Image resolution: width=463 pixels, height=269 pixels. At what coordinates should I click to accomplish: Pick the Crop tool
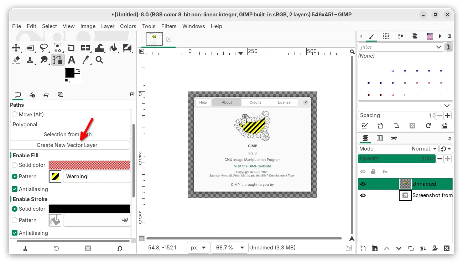click(x=71, y=48)
